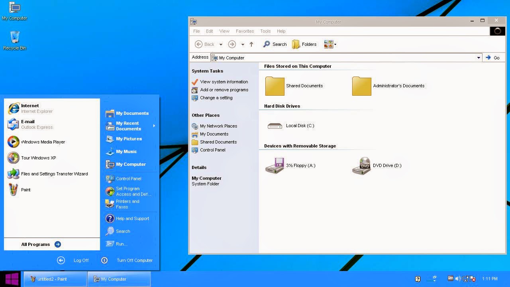
Task: Click the volume speaker icon in system tray
Action: [x=458, y=279]
